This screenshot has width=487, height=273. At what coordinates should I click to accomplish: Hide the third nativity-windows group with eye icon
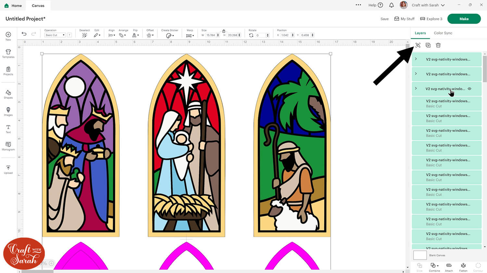(469, 89)
